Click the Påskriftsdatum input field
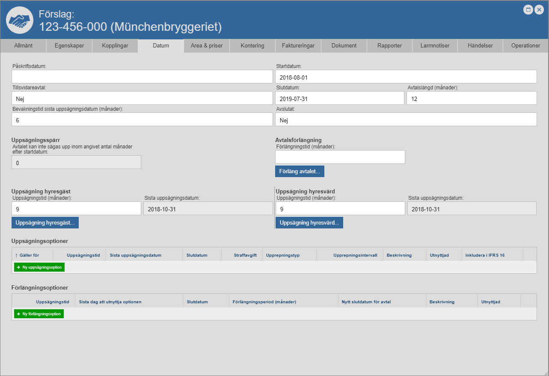 tap(142, 77)
